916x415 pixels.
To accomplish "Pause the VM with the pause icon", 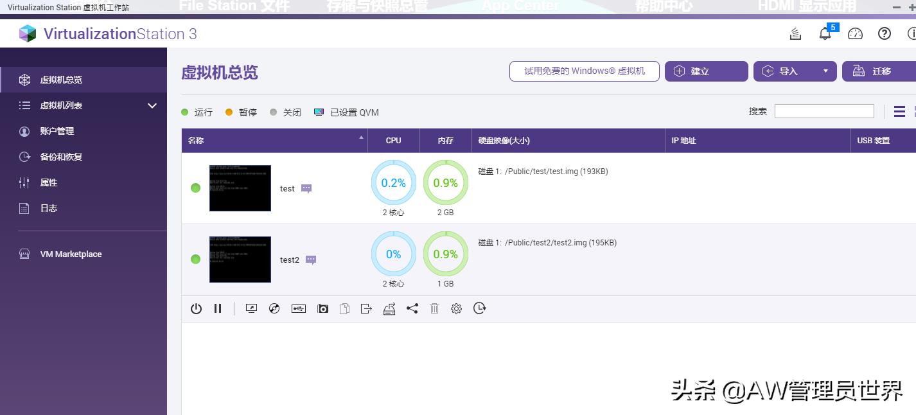I will coord(218,309).
